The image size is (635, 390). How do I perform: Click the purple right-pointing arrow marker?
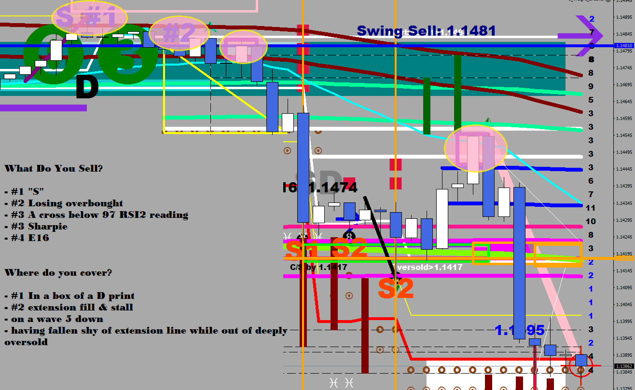click(581, 36)
